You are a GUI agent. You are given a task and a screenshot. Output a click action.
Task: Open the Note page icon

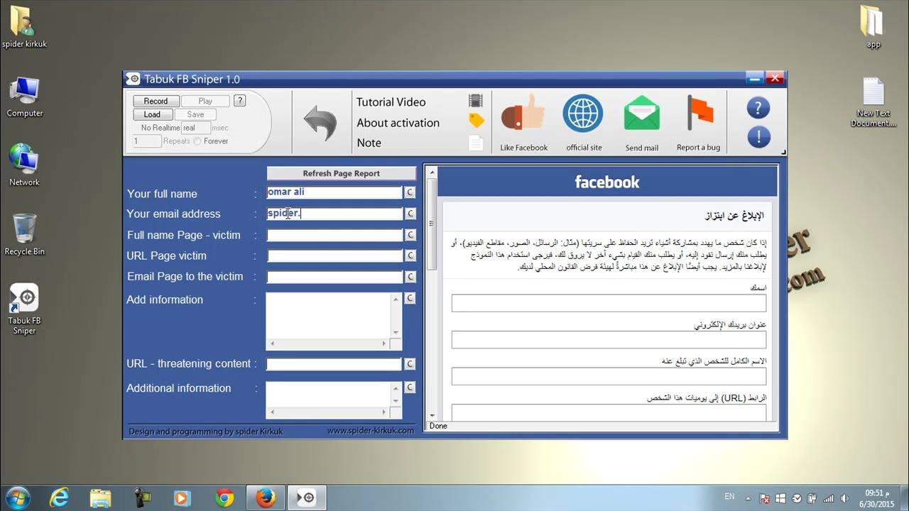pyautogui.click(x=476, y=143)
